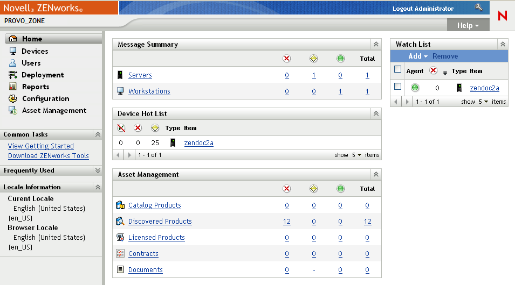The image size is (515, 285).
Task: Open Device Hot List show items dropdown
Action: pos(356,155)
